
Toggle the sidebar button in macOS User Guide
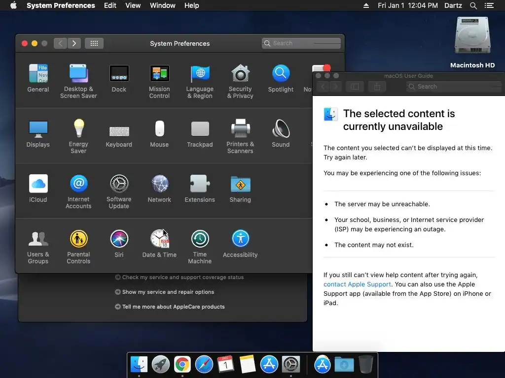coord(355,87)
